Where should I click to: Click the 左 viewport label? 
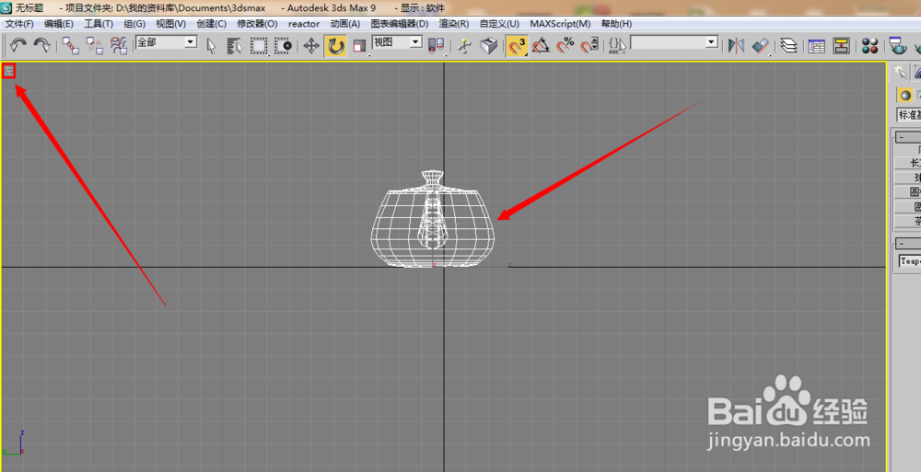coord(9,71)
